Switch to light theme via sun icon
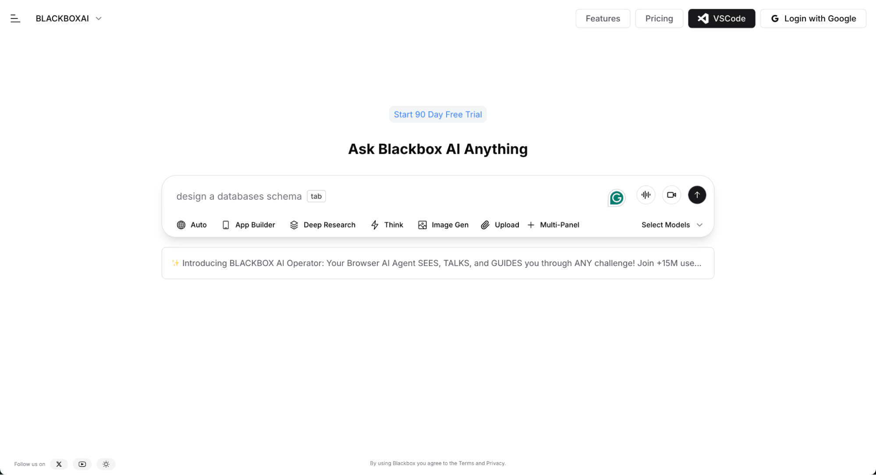Screen dimensions: 876x475 click(106, 464)
